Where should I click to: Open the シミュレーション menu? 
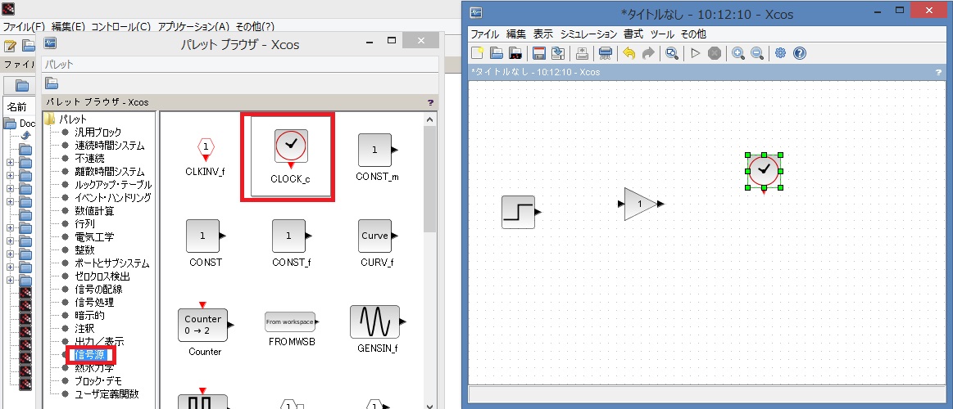pyautogui.click(x=588, y=34)
